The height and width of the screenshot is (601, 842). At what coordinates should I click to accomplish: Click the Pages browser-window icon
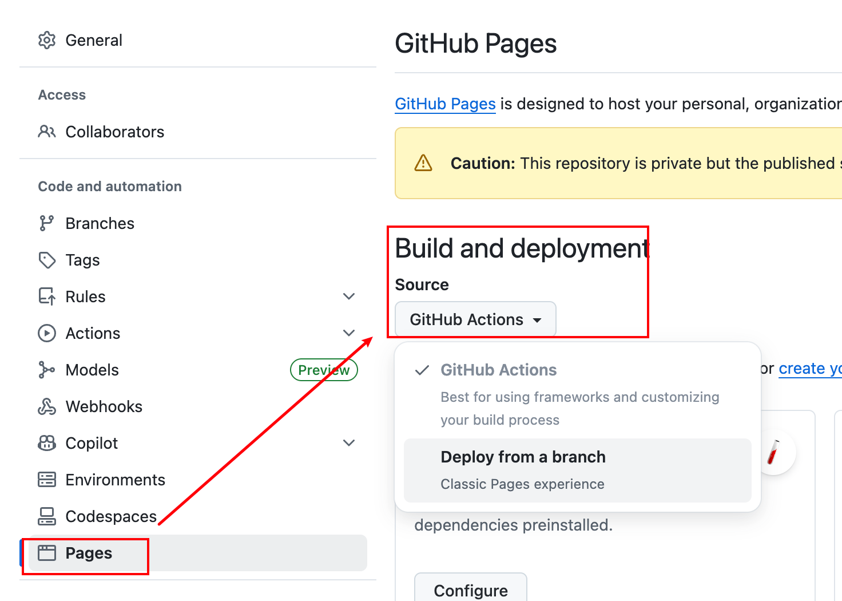point(47,553)
